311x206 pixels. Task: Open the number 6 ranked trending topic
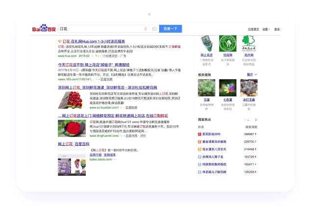[x=214, y=172]
